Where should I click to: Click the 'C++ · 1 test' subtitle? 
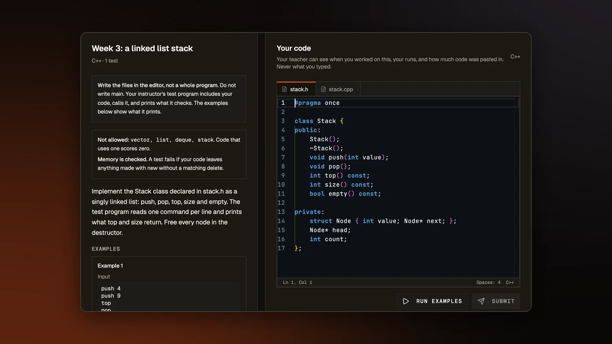[105, 61]
